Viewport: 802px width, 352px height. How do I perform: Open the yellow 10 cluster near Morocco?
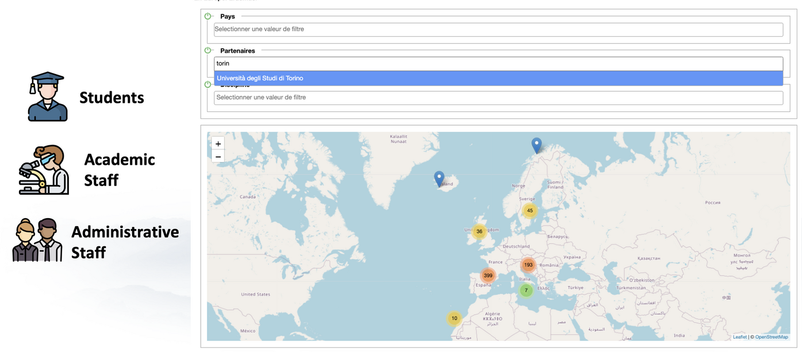[454, 319]
